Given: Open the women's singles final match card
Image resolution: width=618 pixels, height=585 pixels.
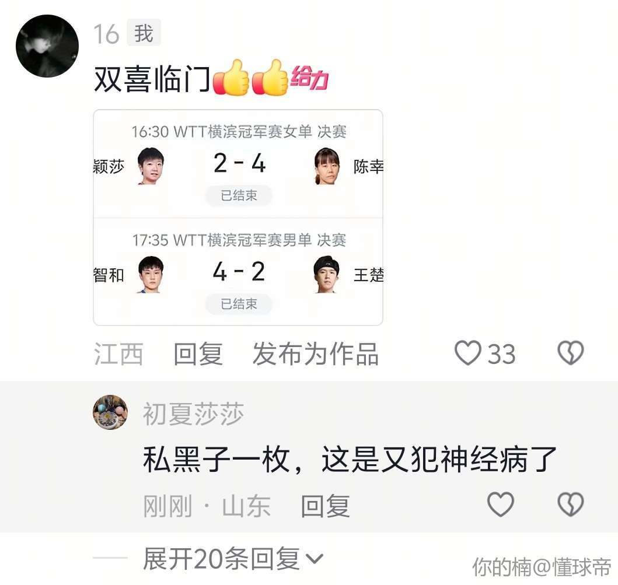Looking at the screenshot, I should (238, 164).
